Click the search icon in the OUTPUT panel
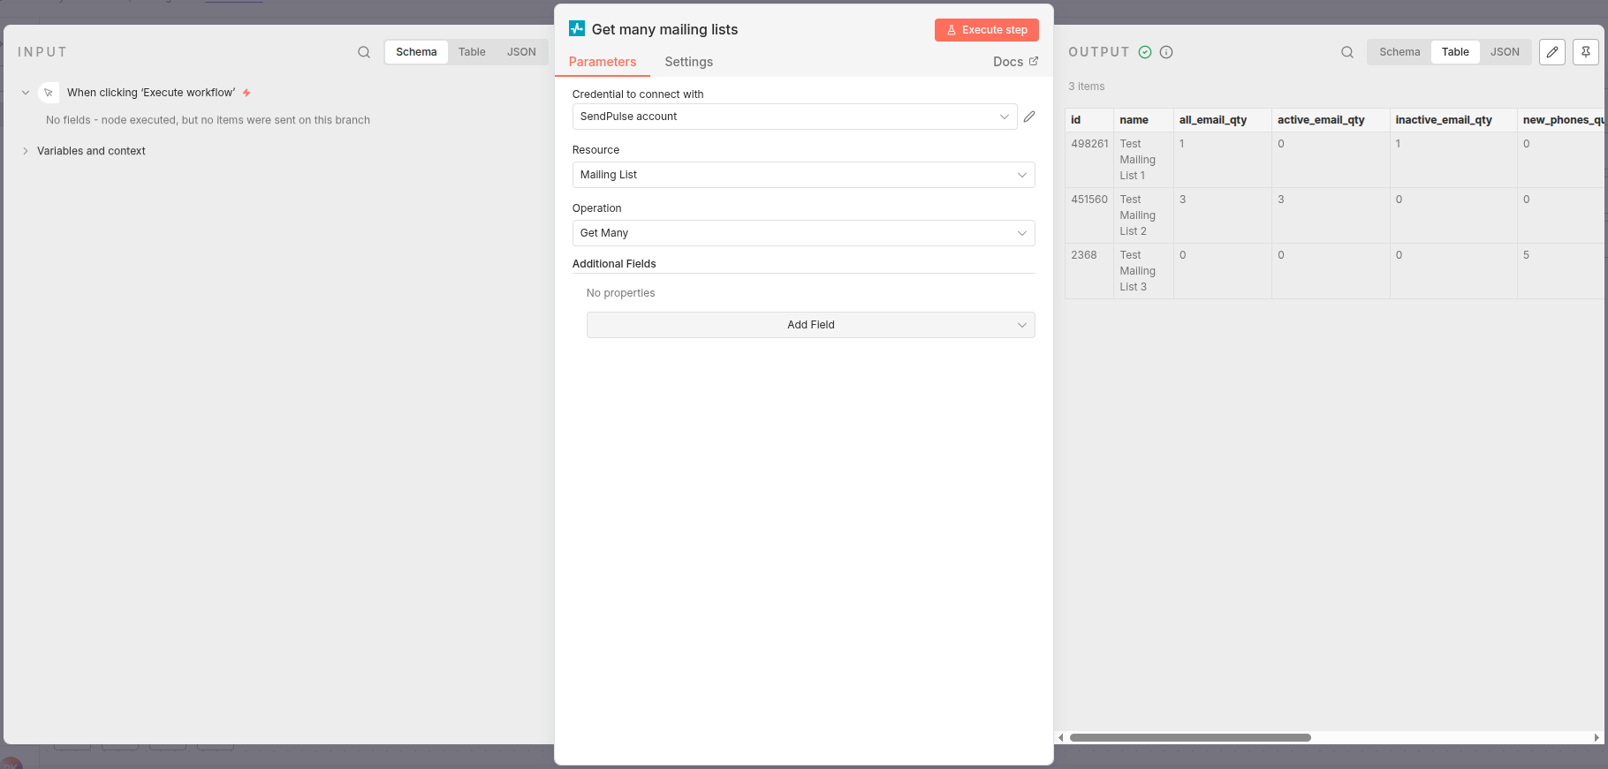1608x769 pixels. click(x=1347, y=52)
